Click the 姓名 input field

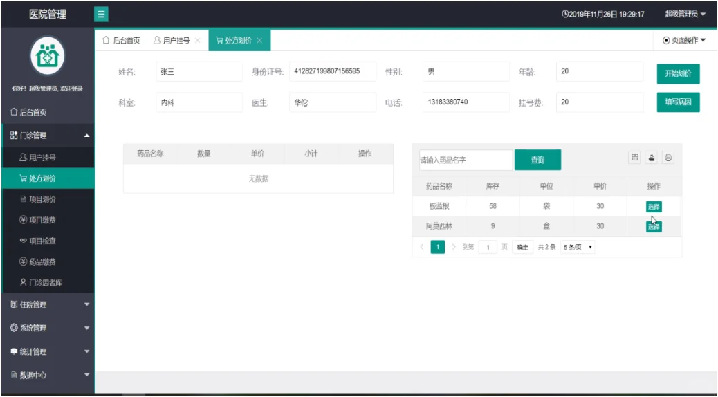click(199, 71)
